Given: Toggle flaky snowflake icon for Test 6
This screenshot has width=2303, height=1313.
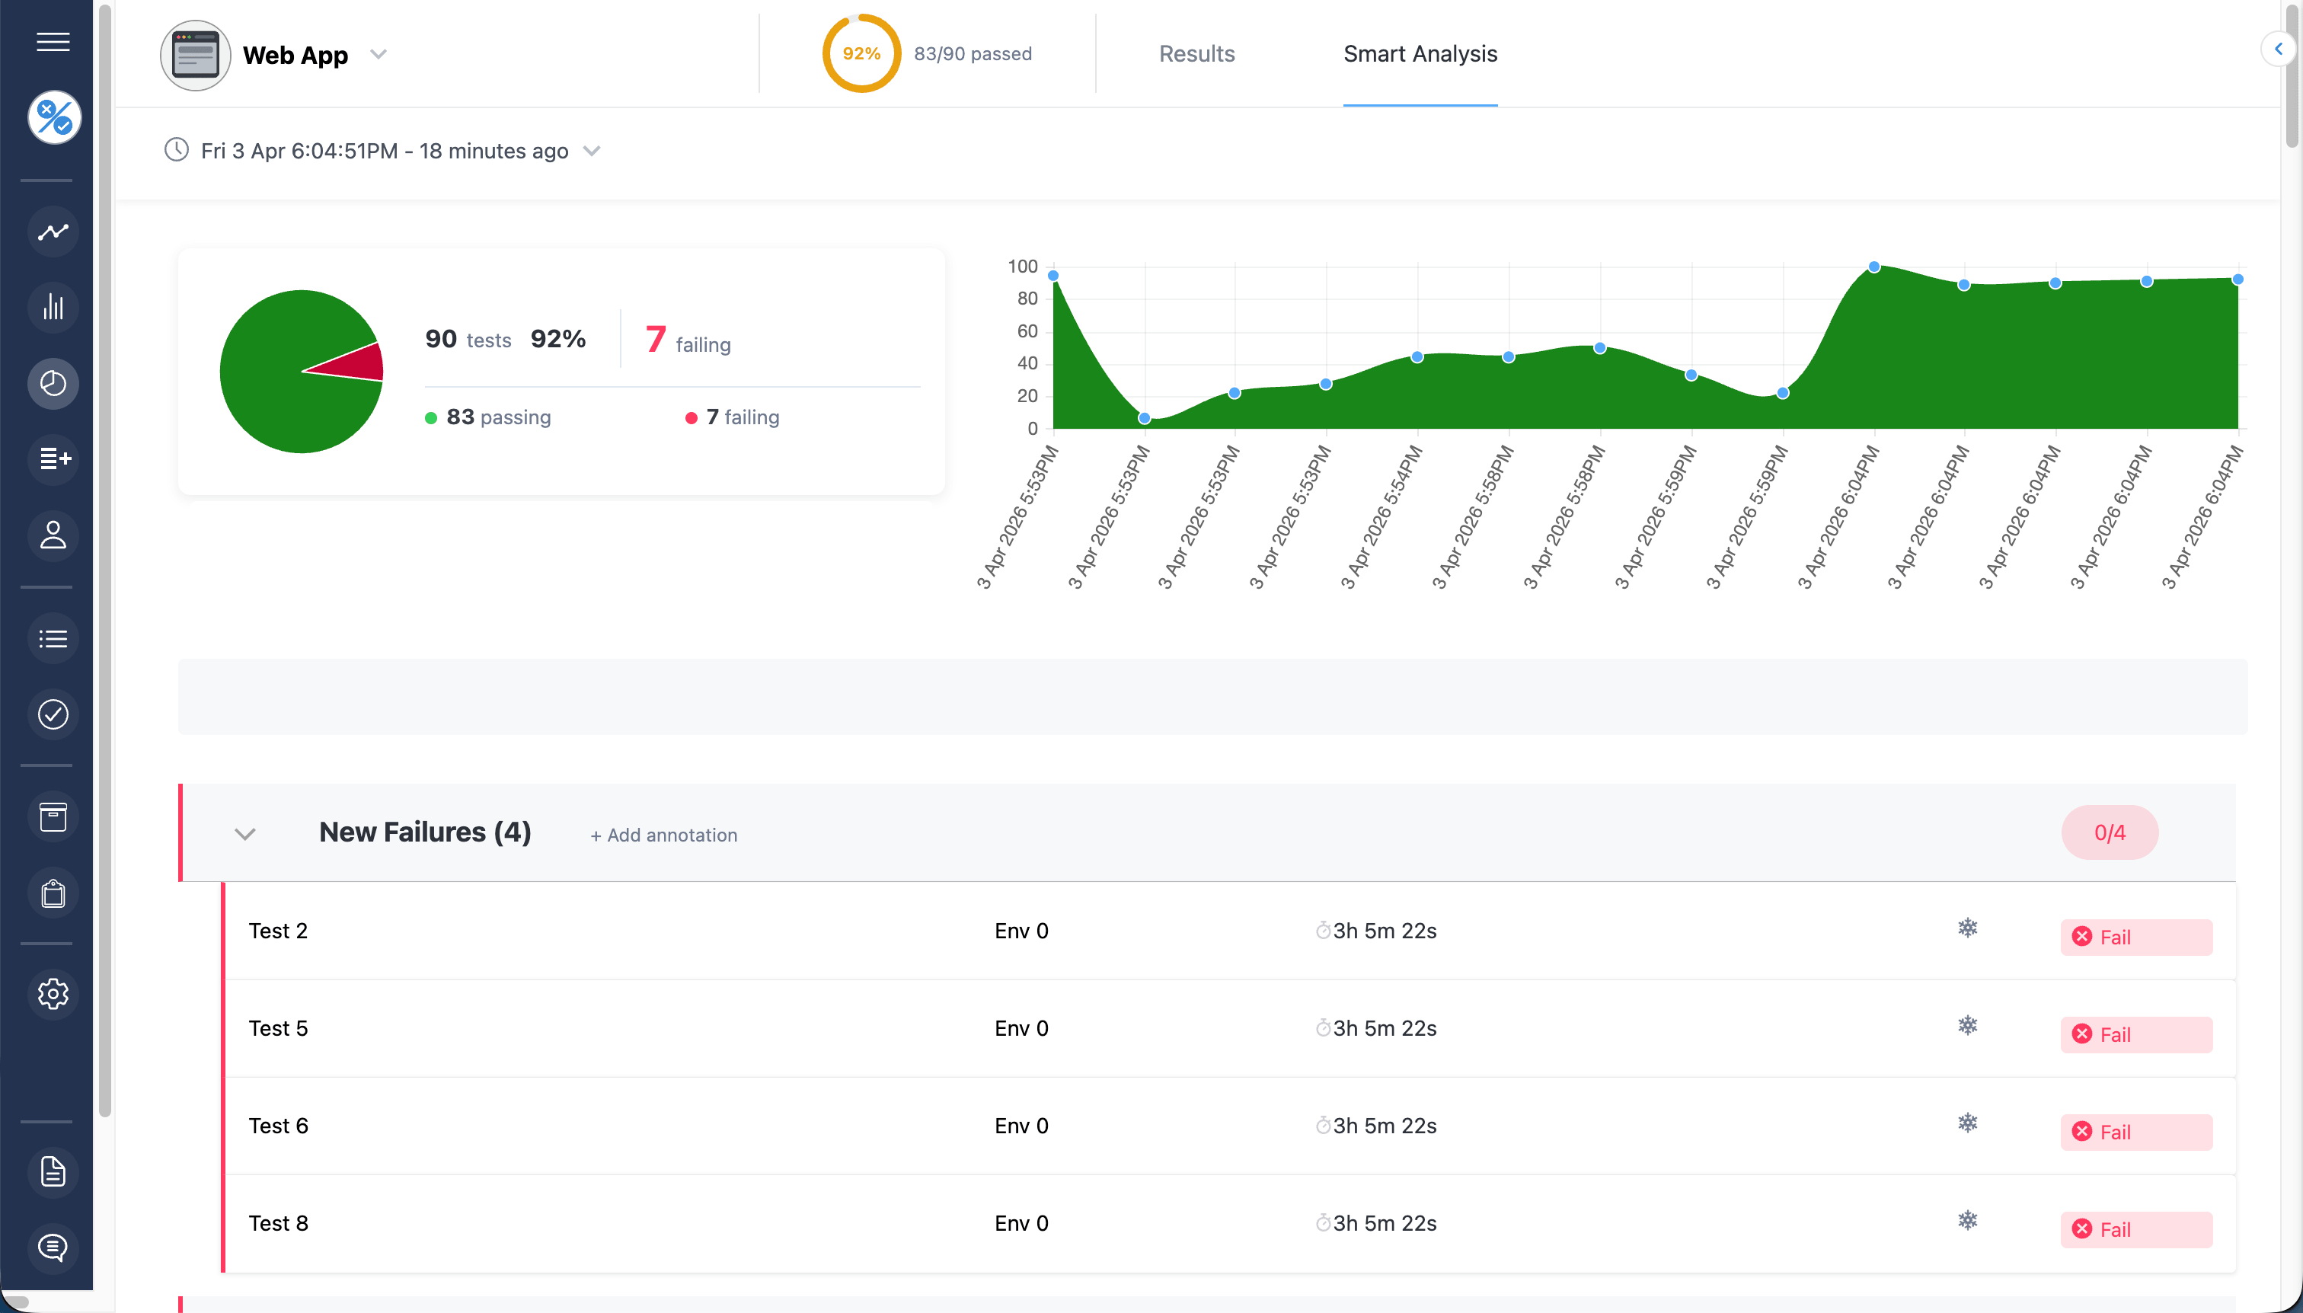Looking at the screenshot, I should tap(1968, 1123).
